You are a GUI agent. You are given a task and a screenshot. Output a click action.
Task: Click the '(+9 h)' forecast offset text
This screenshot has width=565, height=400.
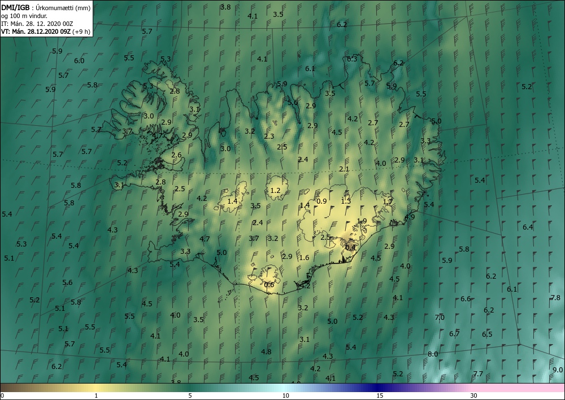[x=81, y=32]
